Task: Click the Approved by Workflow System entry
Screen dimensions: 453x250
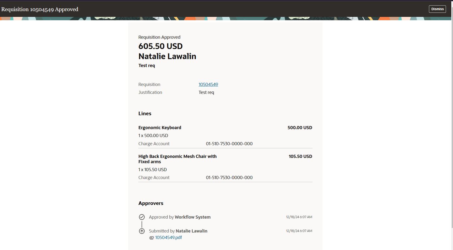Action: click(180, 217)
